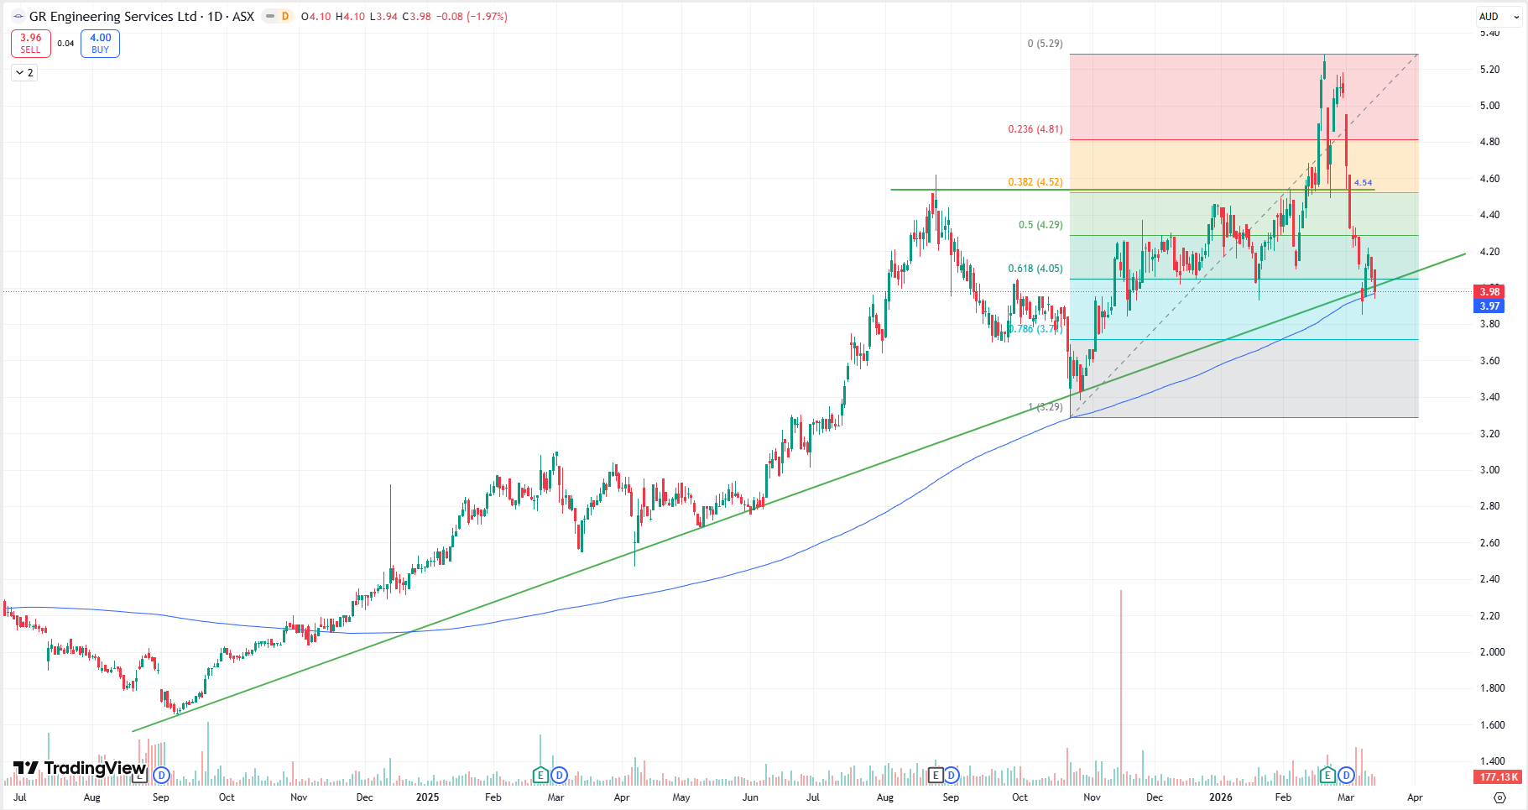Click the GR Engineering symbol logo icon
The width and height of the screenshot is (1528, 810).
(18, 17)
